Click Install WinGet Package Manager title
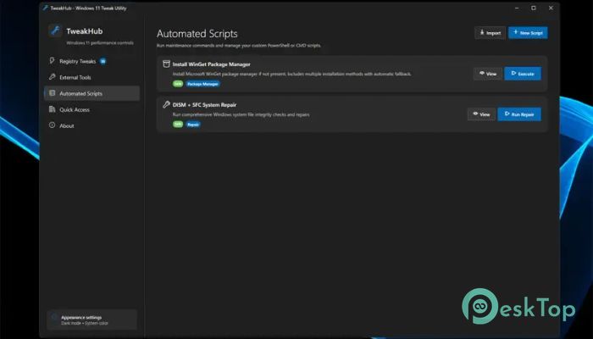Screen dimensions: 593x339 [x=212, y=64]
